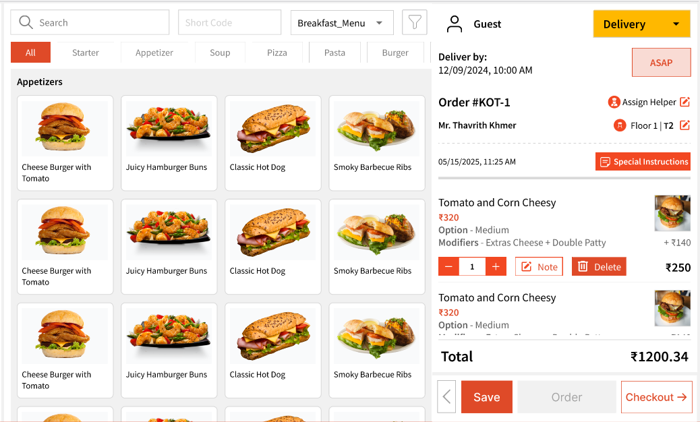Click the Appetizers section heading
This screenshot has height=422, width=700.
click(x=40, y=82)
